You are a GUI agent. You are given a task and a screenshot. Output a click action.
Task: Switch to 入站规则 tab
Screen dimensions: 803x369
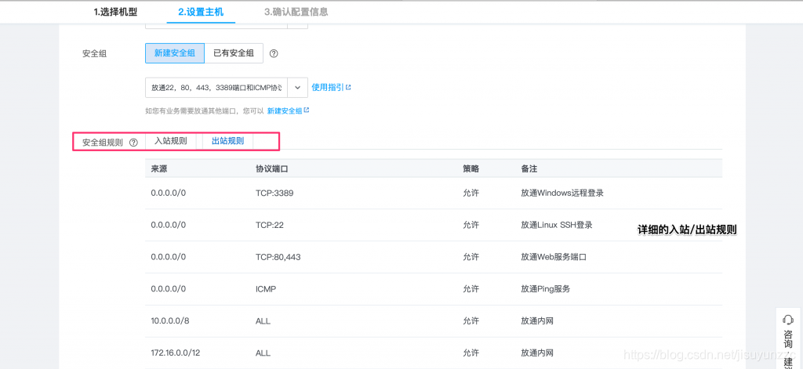tap(170, 141)
